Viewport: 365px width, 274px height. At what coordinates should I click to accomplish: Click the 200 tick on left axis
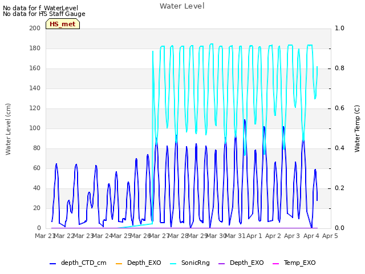35,28
